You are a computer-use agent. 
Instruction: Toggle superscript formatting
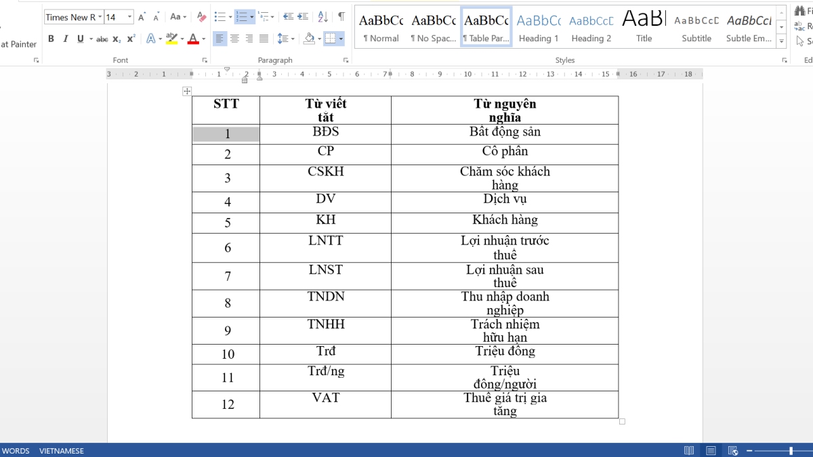click(130, 38)
